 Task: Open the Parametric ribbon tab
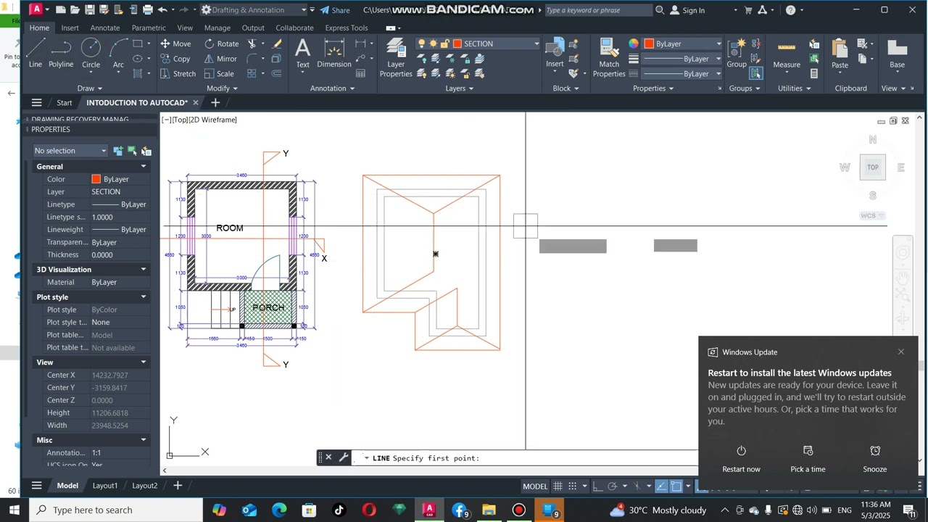[x=149, y=28]
